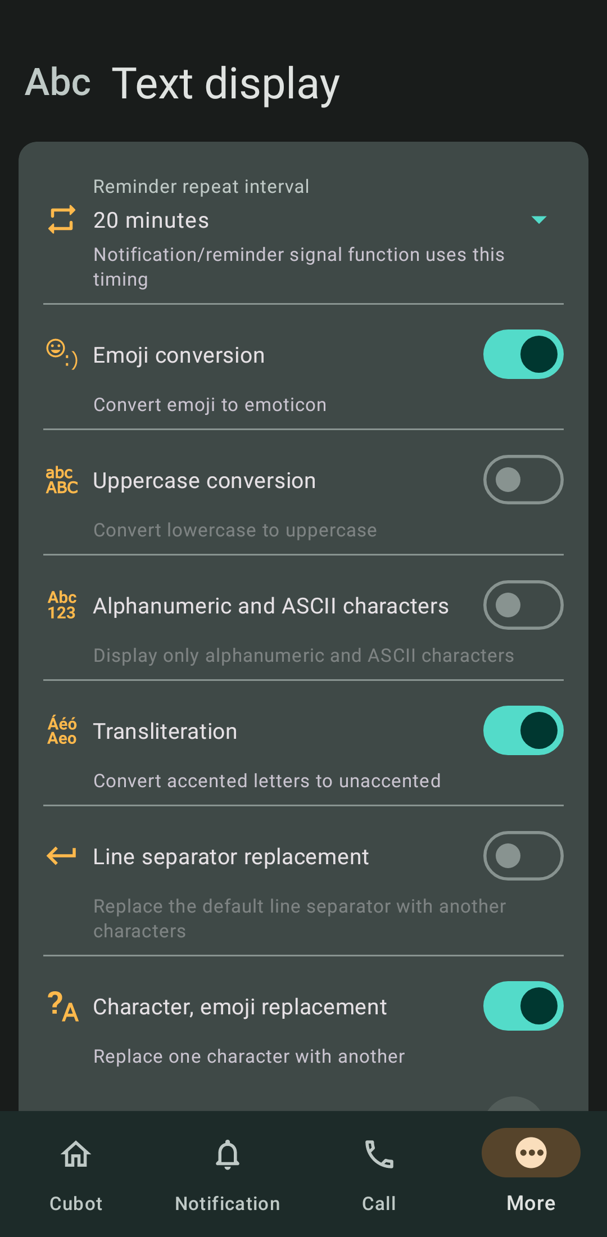Enable the Uppercase conversion switch
The width and height of the screenshot is (607, 1237).
click(x=523, y=480)
